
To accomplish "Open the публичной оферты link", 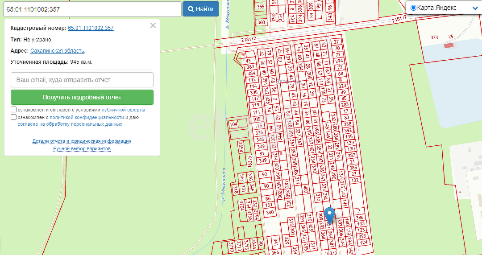I will click(123, 110).
